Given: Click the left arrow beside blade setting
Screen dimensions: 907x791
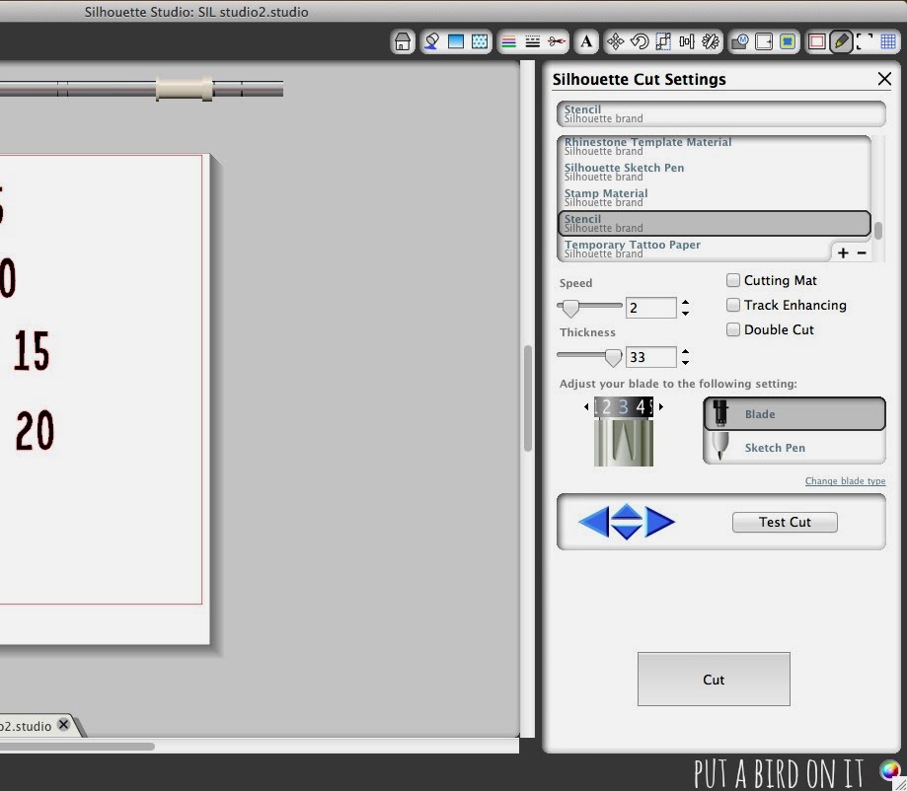Looking at the screenshot, I should pos(586,407).
